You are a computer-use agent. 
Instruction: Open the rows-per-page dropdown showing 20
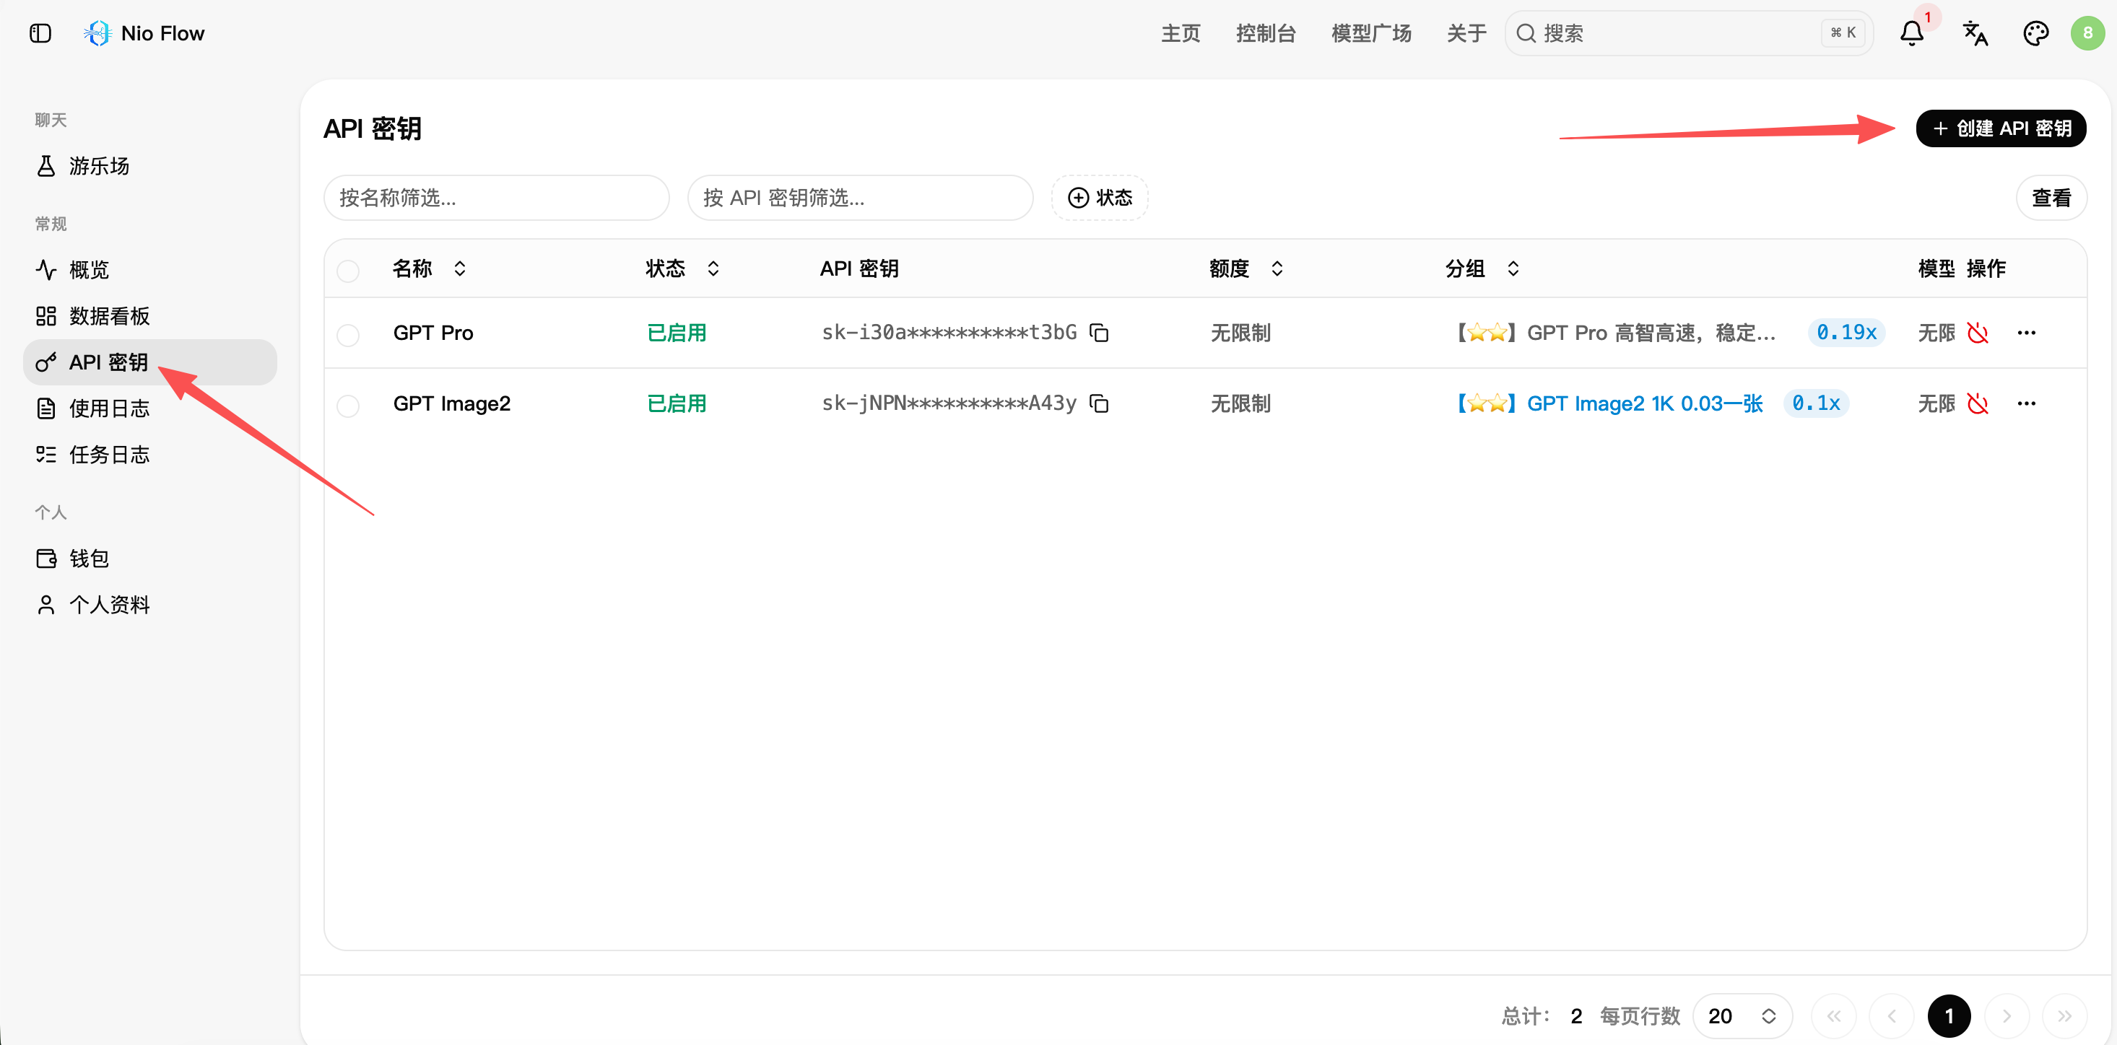tap(1742, 1016)
